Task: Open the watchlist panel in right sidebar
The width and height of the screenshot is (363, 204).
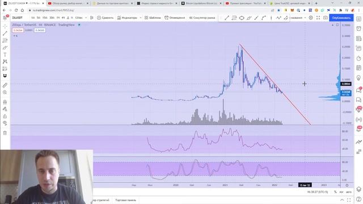Action: (x=358, y=19)
